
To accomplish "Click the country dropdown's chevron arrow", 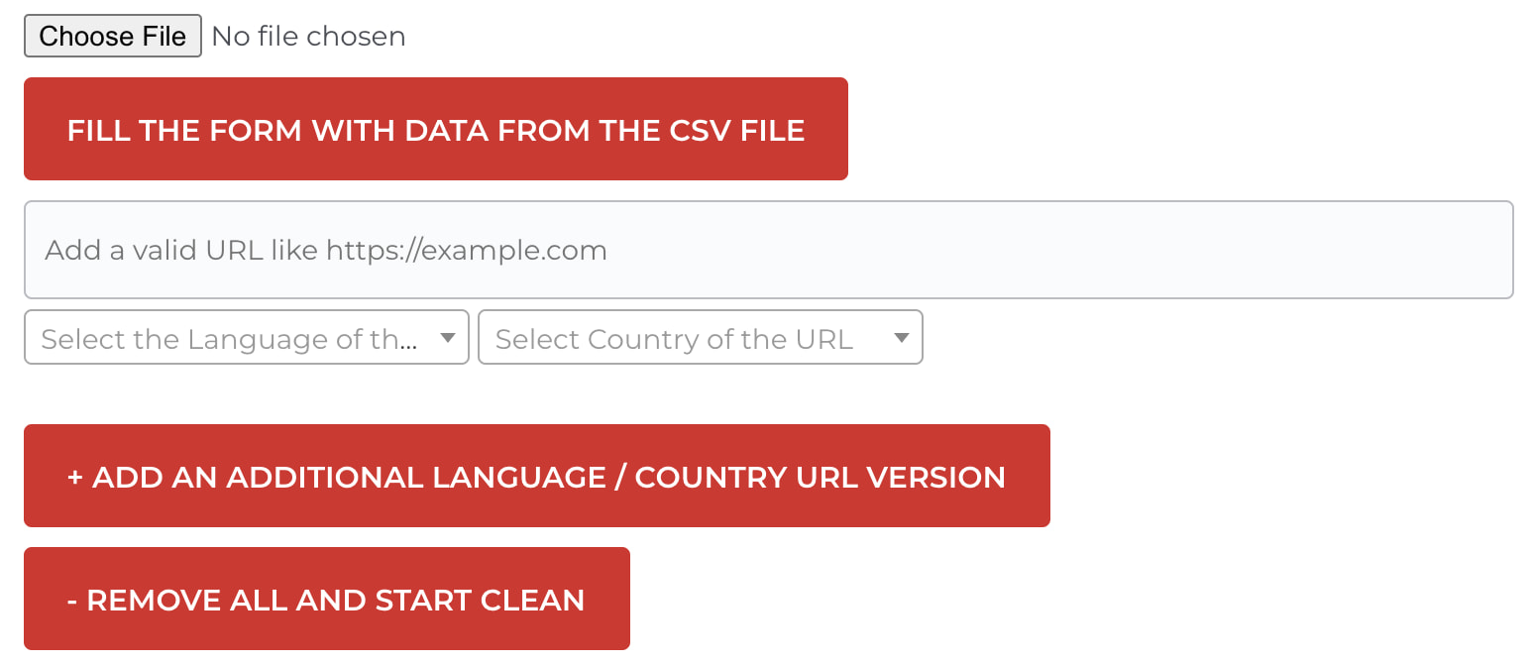I will 900,338.
